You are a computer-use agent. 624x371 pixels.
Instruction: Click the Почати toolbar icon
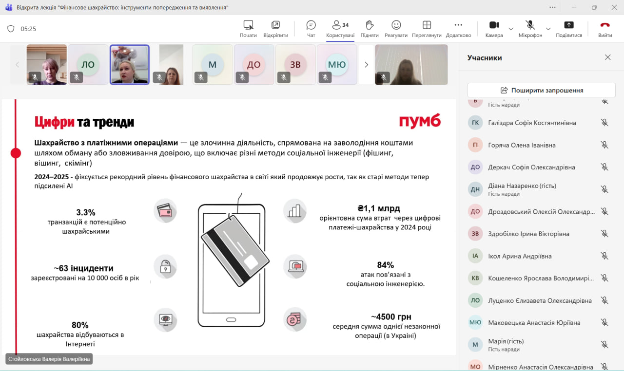[248, 28]
